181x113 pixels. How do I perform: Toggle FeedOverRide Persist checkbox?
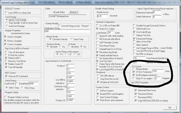[x=97, y=55]
